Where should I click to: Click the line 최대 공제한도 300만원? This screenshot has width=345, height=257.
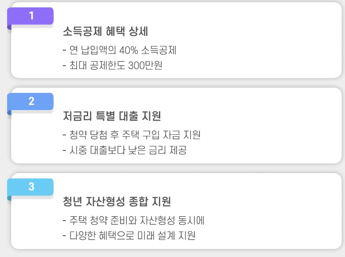[113, 65]
